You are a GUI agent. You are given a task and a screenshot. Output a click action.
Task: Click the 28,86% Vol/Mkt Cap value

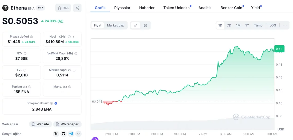(x=62, y=59)
